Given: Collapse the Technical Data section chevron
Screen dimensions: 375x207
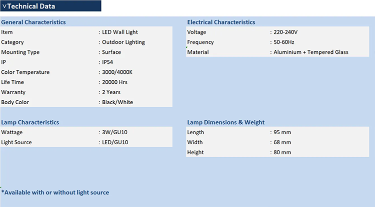Looking at the screenshot, I should (4, 6).
